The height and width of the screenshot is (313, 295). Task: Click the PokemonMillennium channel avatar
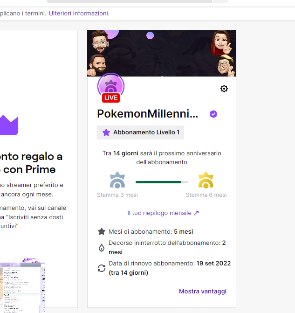[x=111, y=86]
